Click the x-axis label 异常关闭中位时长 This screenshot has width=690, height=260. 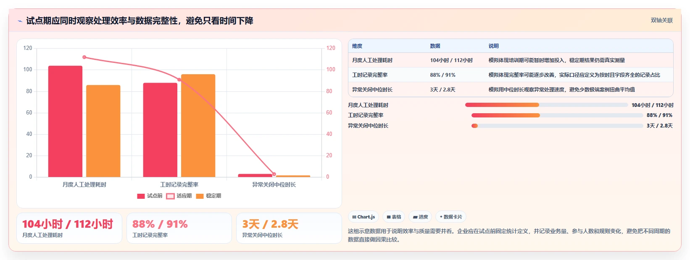click(274, 185)
